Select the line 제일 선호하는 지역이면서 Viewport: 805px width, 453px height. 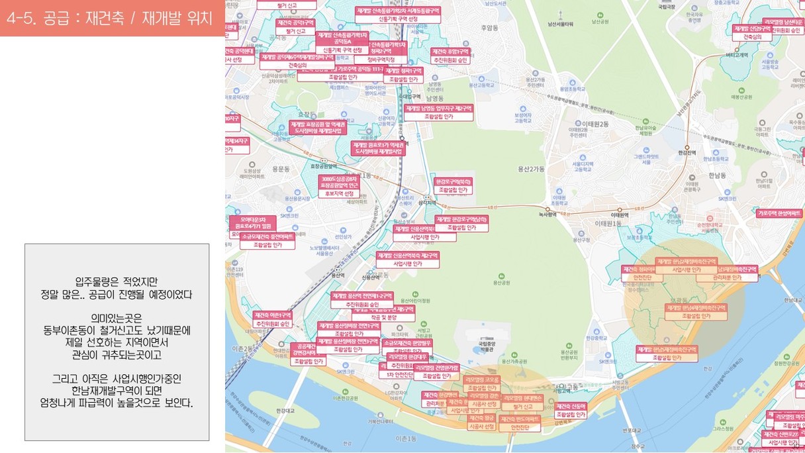[x=117, y=342]
